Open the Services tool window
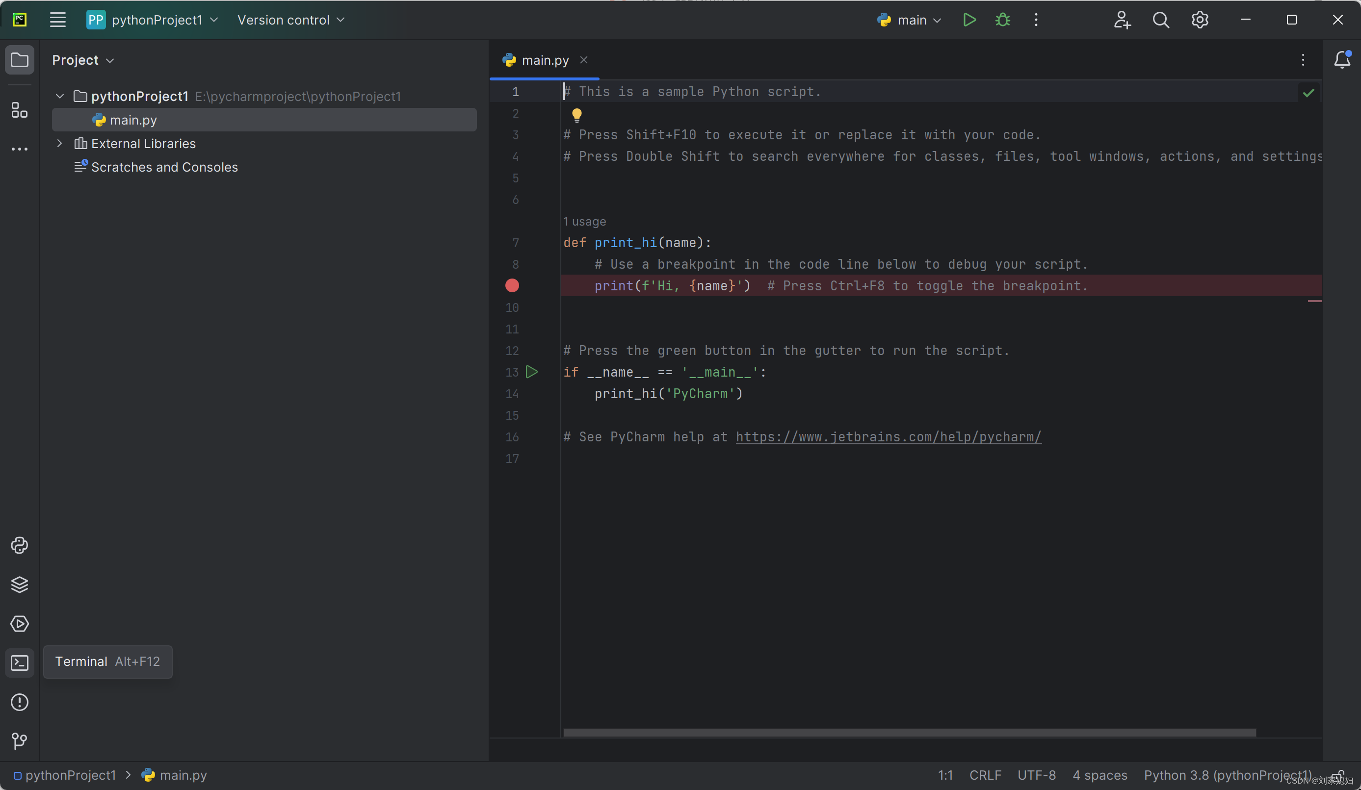This screenshot has height=790, width=1361. [20, 624]
